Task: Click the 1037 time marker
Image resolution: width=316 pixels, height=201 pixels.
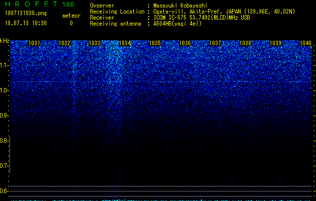Action: pyautogui.click(x=215, y=43)
